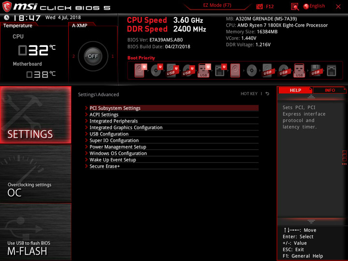Click the F12 label

[x=270, y=6]
